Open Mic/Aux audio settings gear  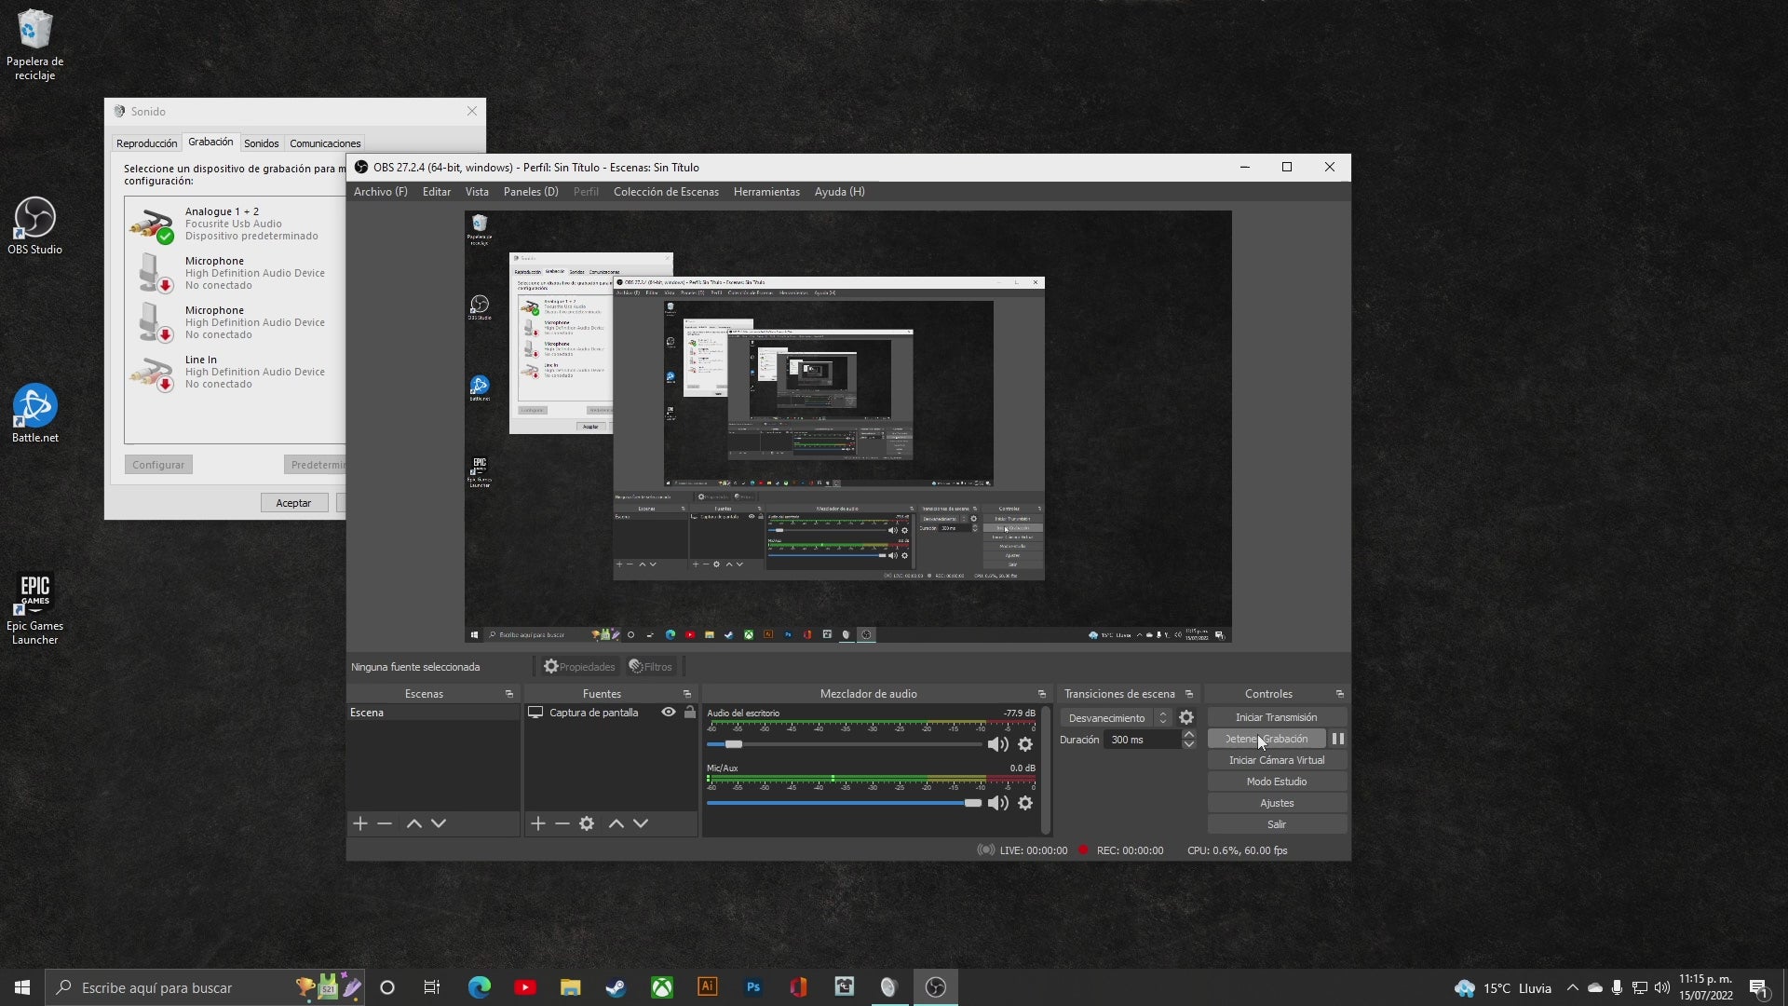tap(1025, 803)
